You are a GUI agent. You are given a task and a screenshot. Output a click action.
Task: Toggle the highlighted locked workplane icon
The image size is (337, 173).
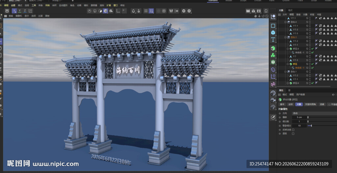tap(151, 11)
